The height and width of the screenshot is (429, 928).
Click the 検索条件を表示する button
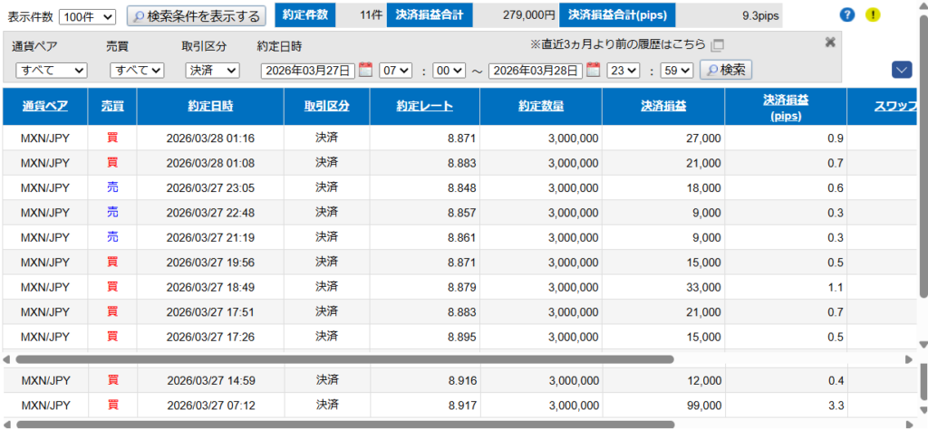(196, 16)
